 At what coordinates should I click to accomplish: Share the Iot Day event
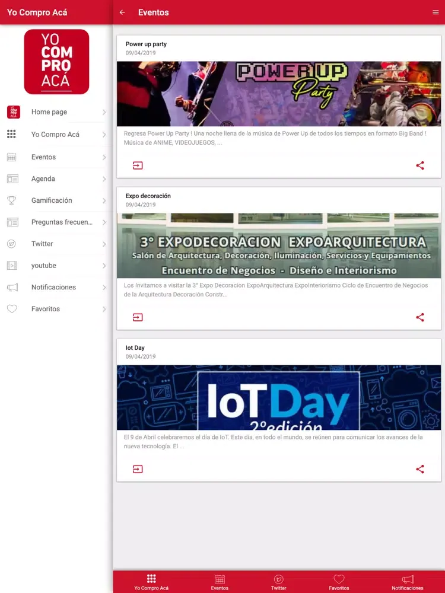tap(420, 469)
